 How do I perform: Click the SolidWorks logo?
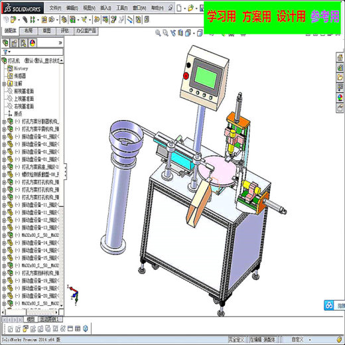click(23, 8)
